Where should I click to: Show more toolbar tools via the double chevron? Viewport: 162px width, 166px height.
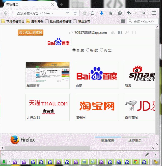pos(144,13)
